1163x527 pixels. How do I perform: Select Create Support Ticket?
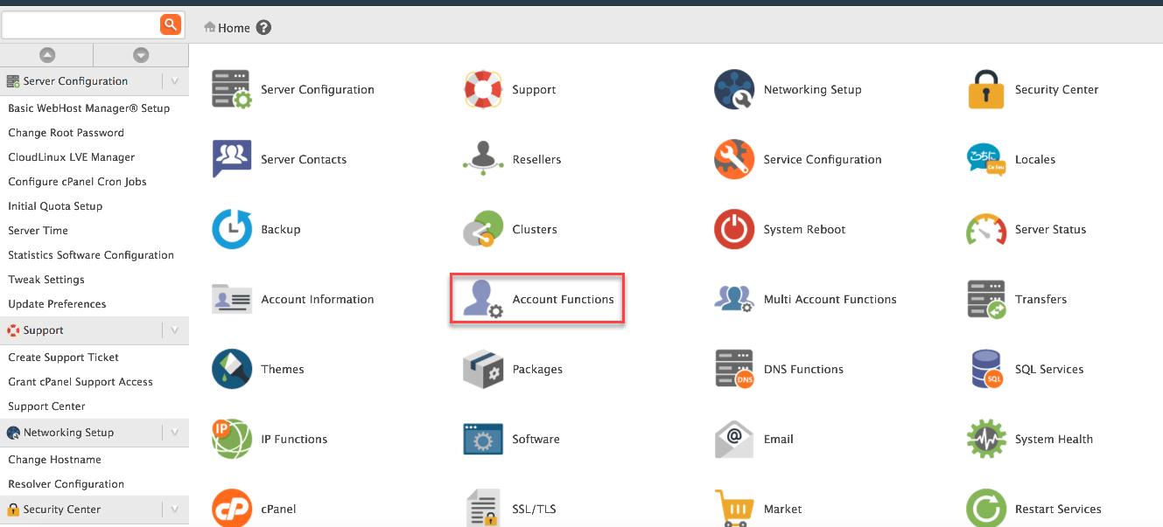(64, 357)
